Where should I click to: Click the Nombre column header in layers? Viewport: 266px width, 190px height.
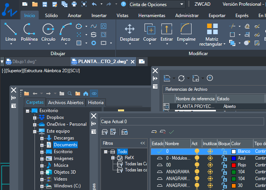pyautogui.click(x=172, y=143)
